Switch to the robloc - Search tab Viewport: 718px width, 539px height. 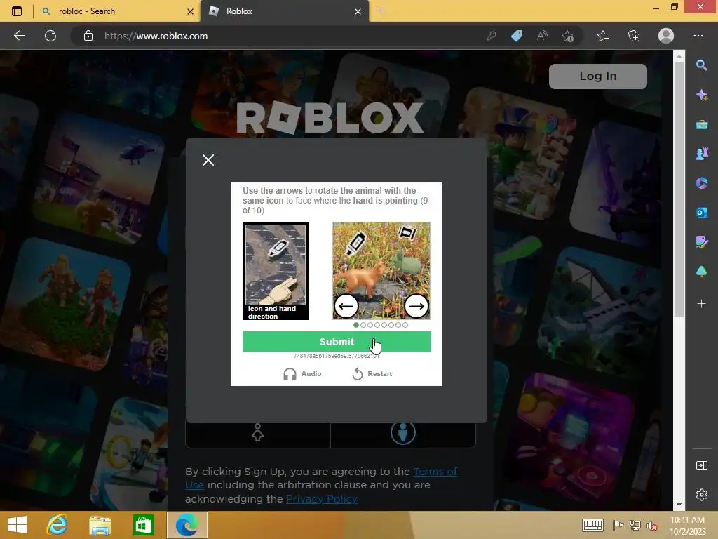pyautogui.click(x=116, y=11)
